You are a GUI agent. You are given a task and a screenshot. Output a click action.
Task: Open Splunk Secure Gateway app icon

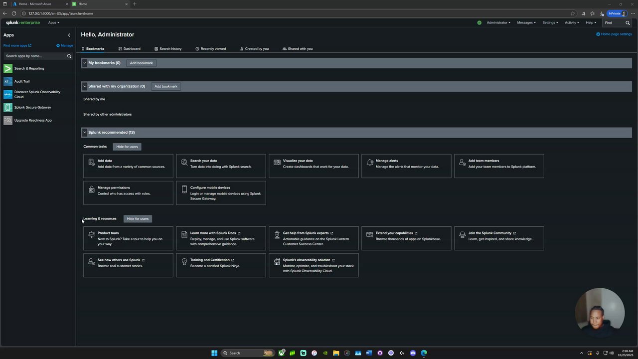pyautogui.click(x=8, y=107)
